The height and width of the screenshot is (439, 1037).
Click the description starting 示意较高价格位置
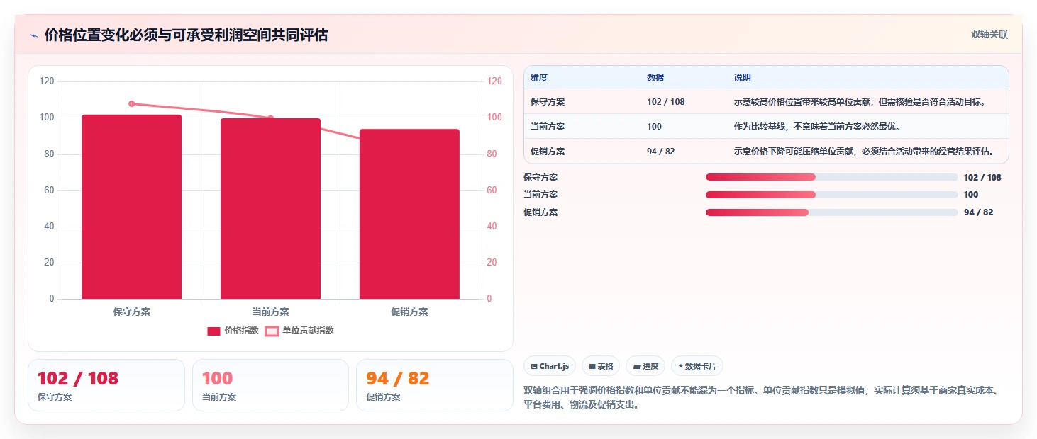pos(860,102)
